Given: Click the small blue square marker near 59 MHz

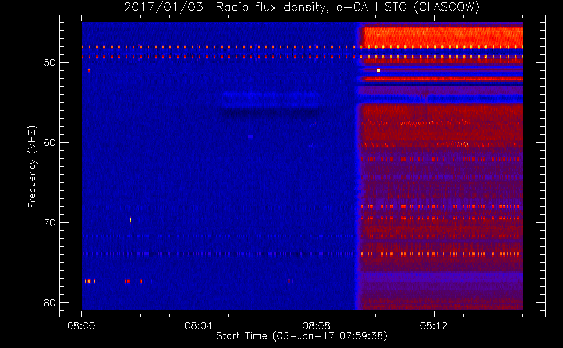Looking at the screenshot, I should point(251,137).
